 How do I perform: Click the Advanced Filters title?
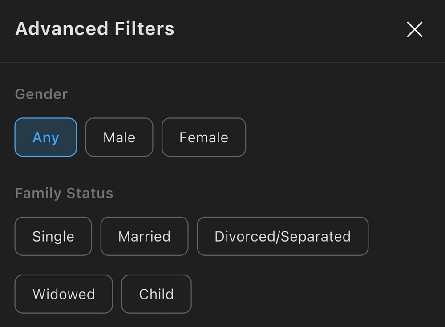coord(95,29)
